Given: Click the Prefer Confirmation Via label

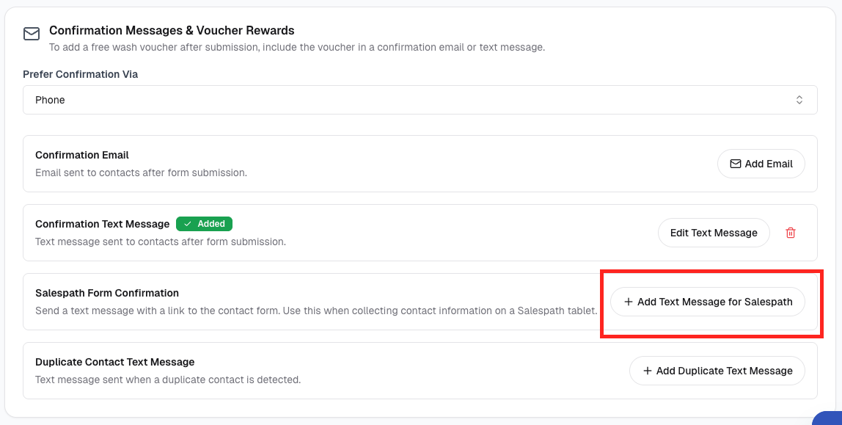Looking at the screenshot, I should [x=81, y=74].
